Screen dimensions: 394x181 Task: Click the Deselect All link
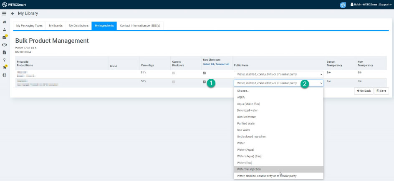tap(222, 64)
